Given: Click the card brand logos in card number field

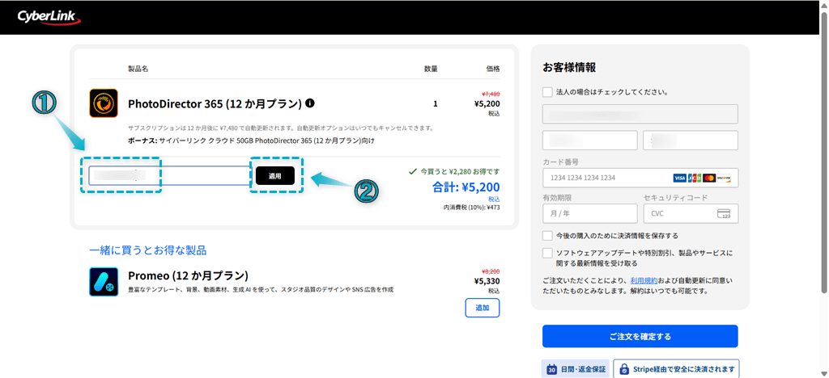Looking at the screenshot, I should [x=702, y=178].
